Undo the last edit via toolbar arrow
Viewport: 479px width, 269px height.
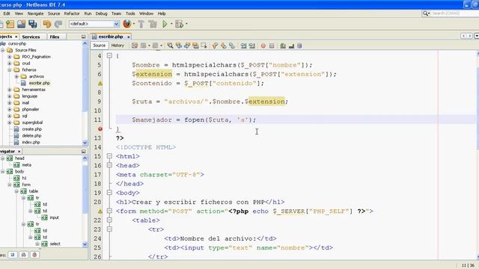pos(47,24)
